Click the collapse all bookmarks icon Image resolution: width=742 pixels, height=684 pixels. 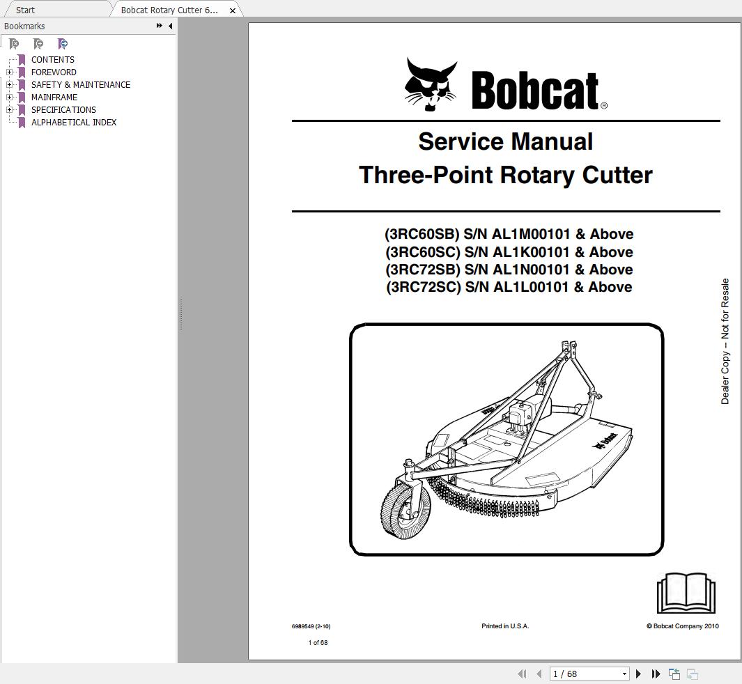(14, 44)
